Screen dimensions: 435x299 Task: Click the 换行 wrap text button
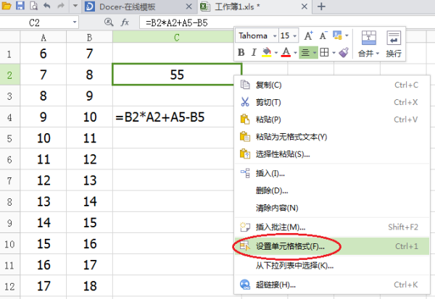click(394, 43)
